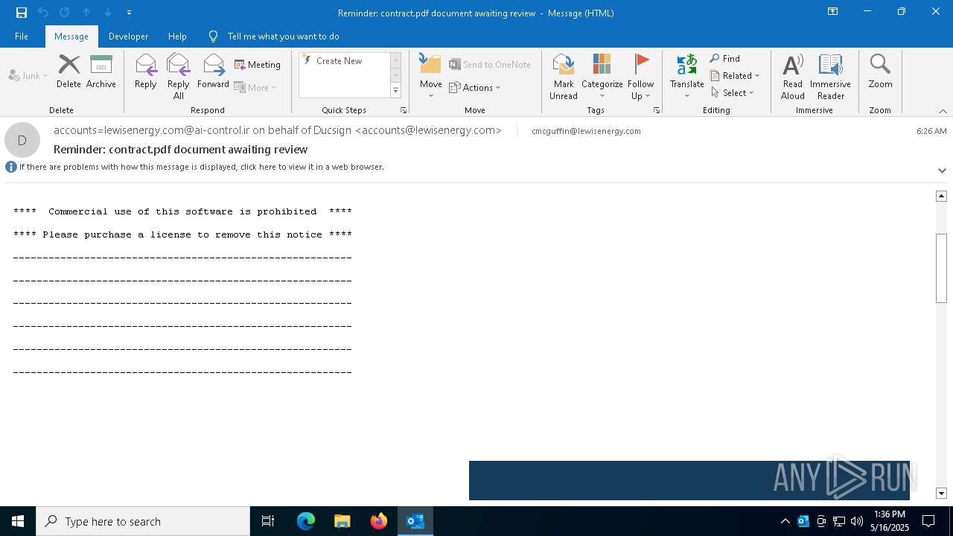Image resolution: width=953 pixels, height=536 pixels.
Task: Open the Customize Quick Access Toolbar dropdown
Action: tap(129, 13)
